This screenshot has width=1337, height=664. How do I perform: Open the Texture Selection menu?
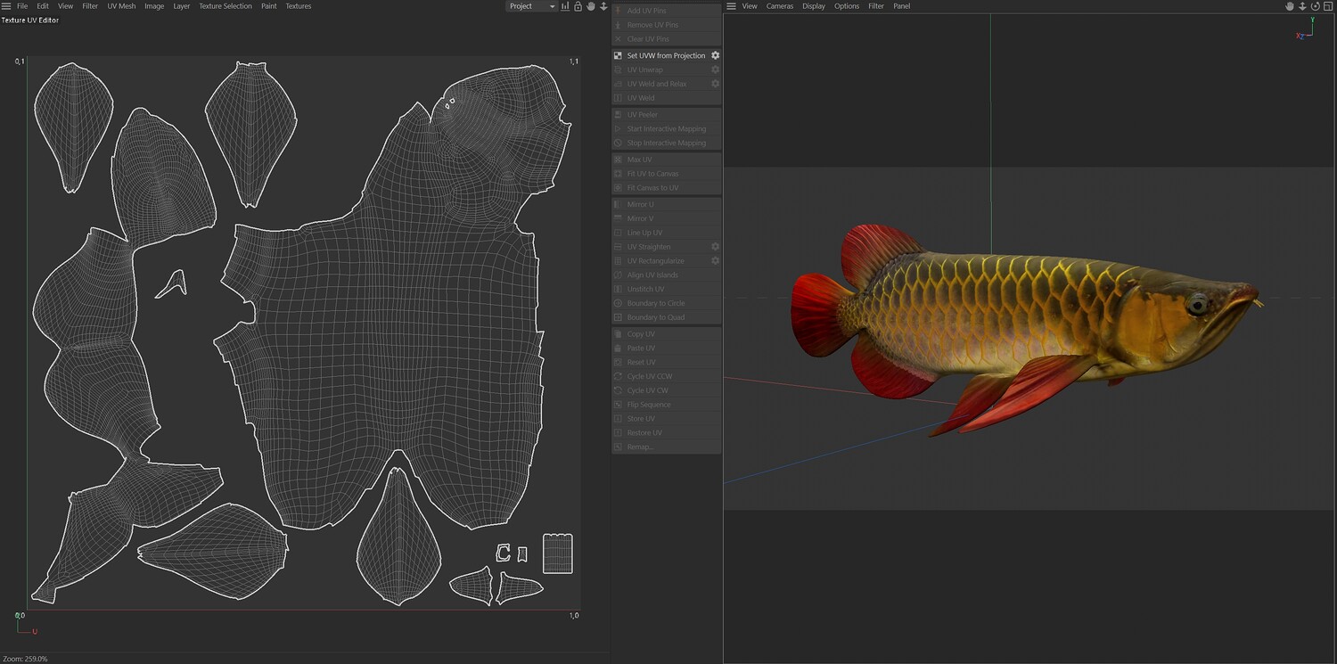[226, 6]
